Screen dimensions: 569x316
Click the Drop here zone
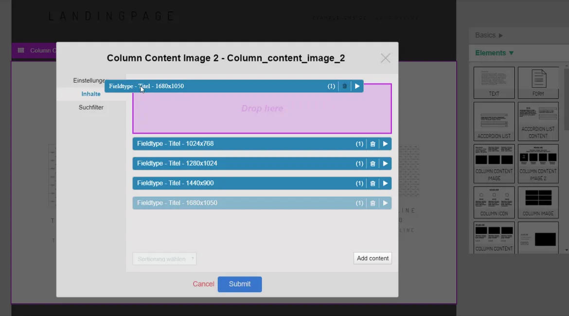pyautogui.click(x=262, y=109)
